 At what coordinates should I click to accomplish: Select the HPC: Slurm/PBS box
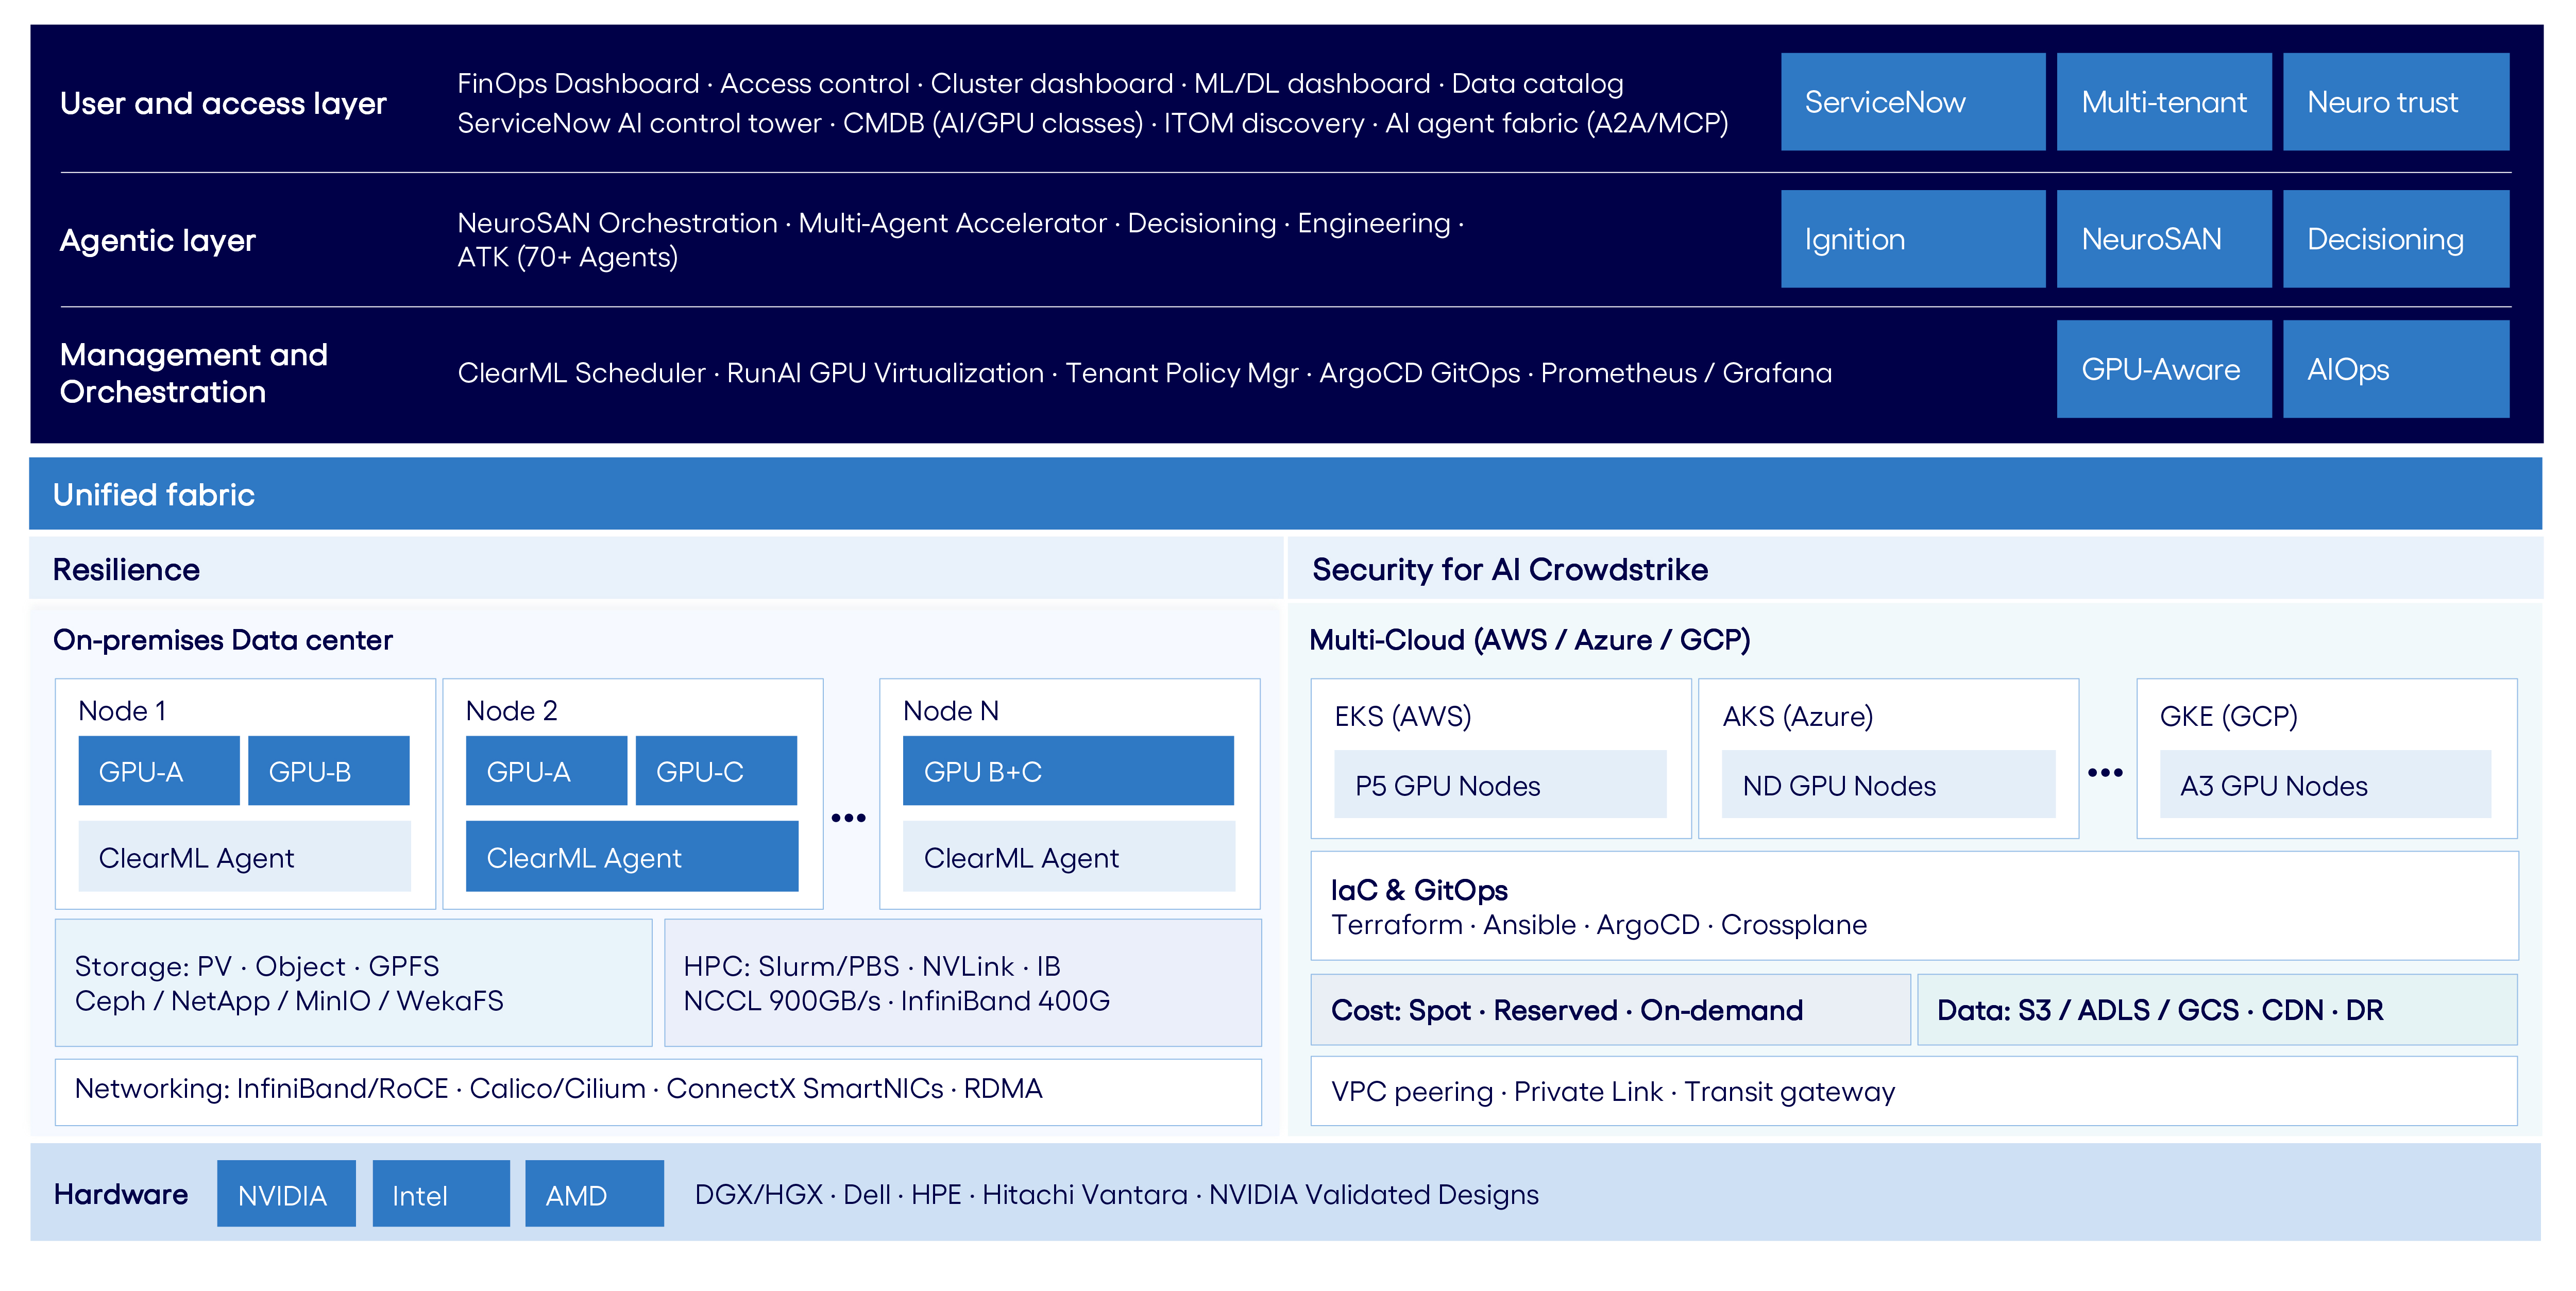pyautogui.click(x=963, y=983)
